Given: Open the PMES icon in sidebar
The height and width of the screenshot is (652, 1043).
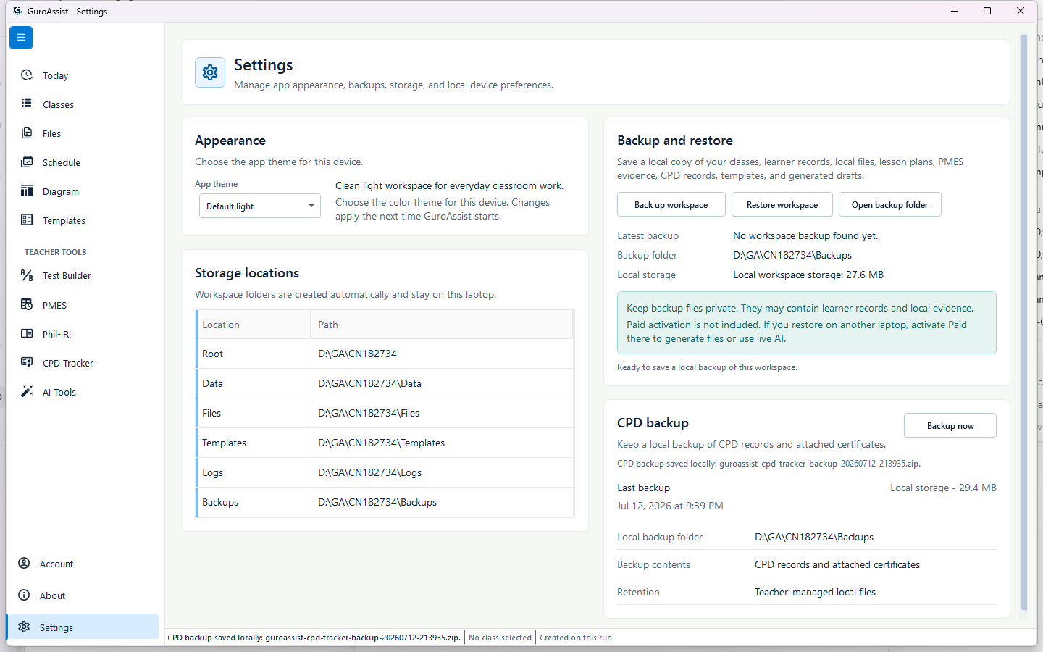Looking at the screenshot, I should (27, 304).
